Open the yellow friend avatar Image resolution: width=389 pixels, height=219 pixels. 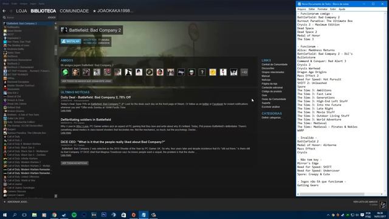click(213, 72)
